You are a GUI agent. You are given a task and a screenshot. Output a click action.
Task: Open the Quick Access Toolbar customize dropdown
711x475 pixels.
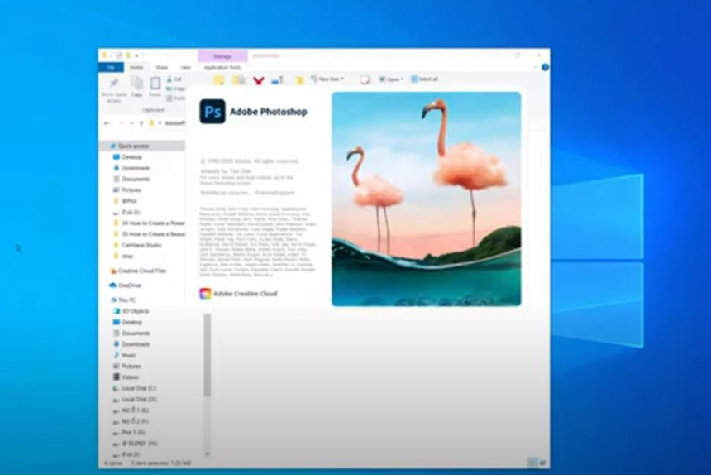[x=136, y=55]
